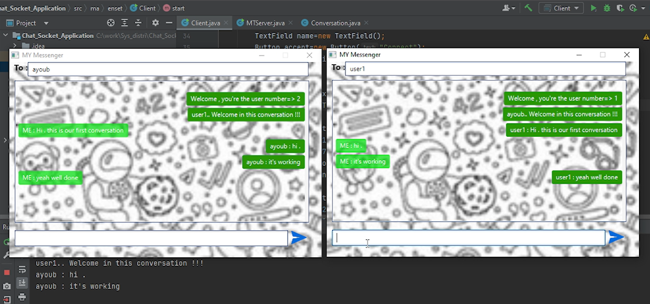Viewport: 650px width, 304px height.
Task: Collapse the Chat_Socket_Application tree node
Action: click(5, 35)
